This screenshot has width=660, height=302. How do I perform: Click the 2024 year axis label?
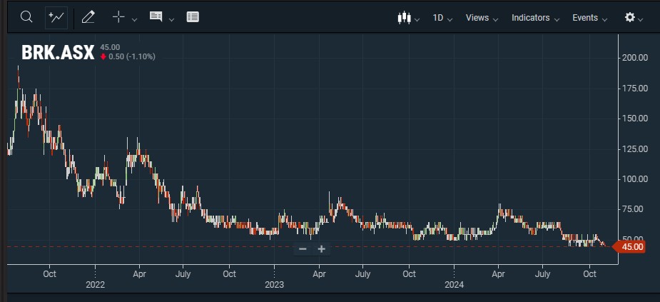pos(455,285)
